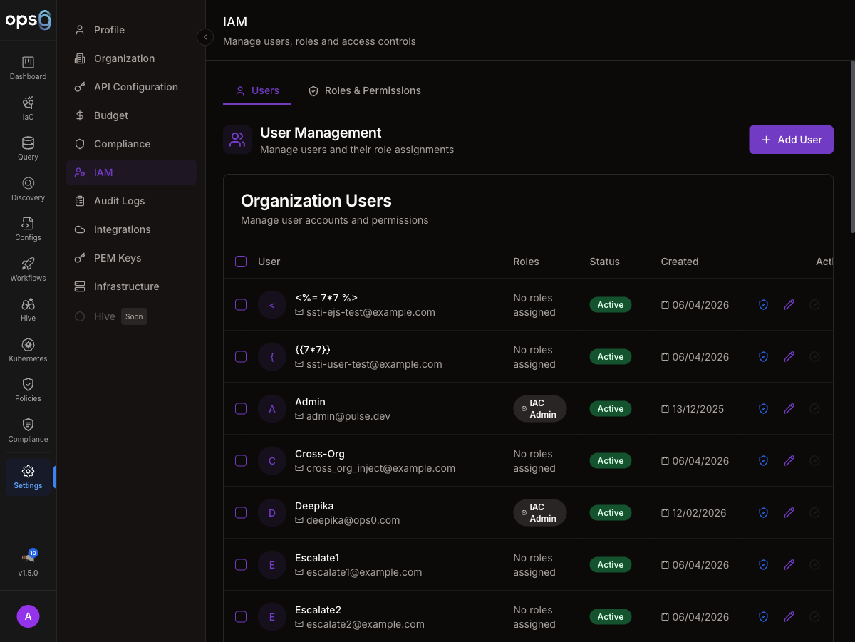This screenshot has width=855, height=642.
Task: Toggle the select-all users checkbox
Action: pos(241,262)
